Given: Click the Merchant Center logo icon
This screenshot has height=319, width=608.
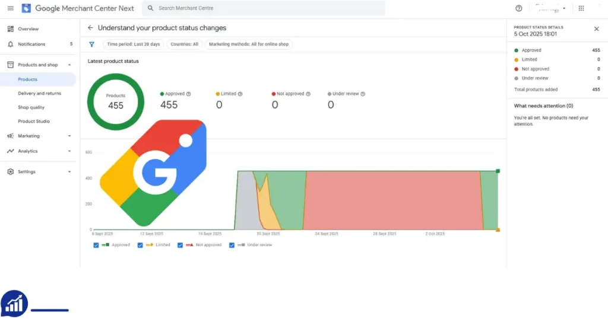Looking at the screenshot, I should [26, 8].
